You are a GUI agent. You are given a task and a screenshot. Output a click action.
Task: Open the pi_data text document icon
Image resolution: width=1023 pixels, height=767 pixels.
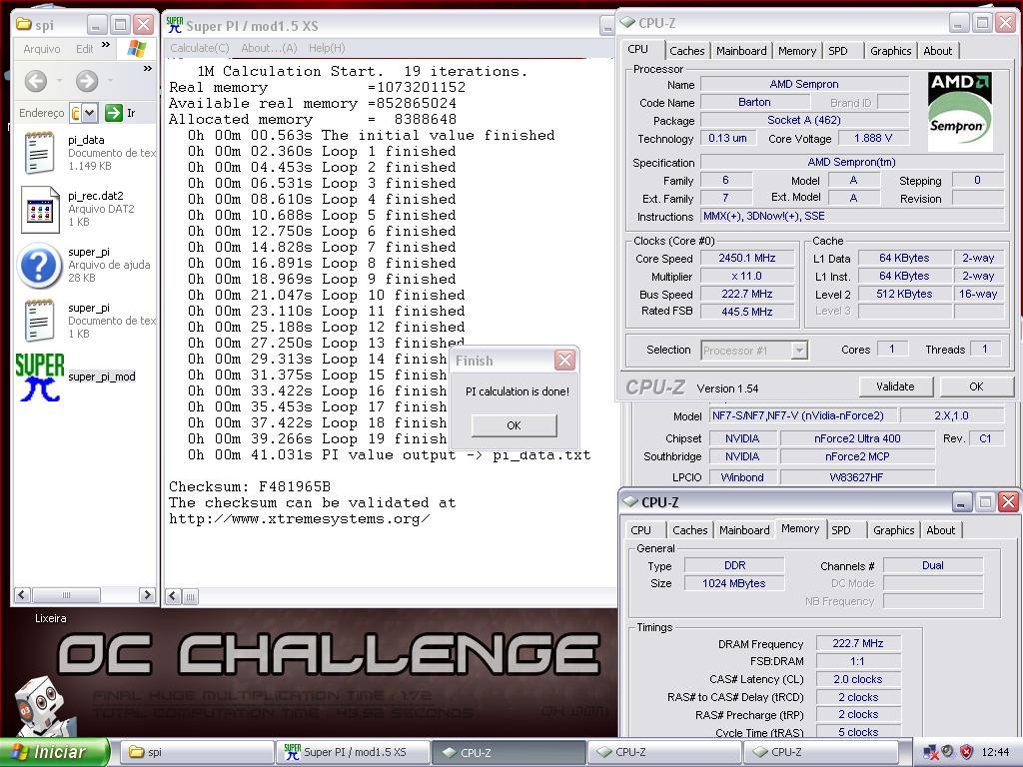(x=39, y=153)
